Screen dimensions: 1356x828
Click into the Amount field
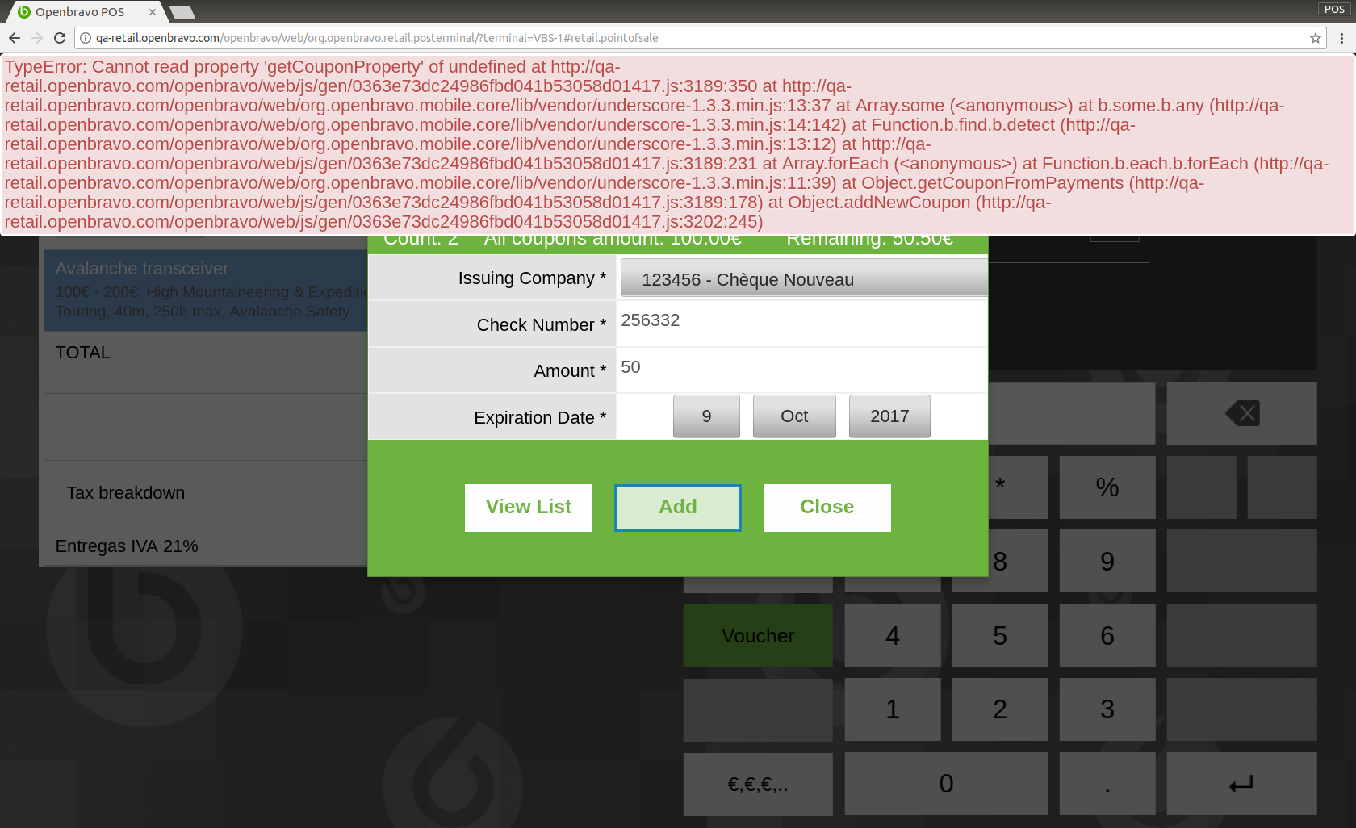[801, 369]
